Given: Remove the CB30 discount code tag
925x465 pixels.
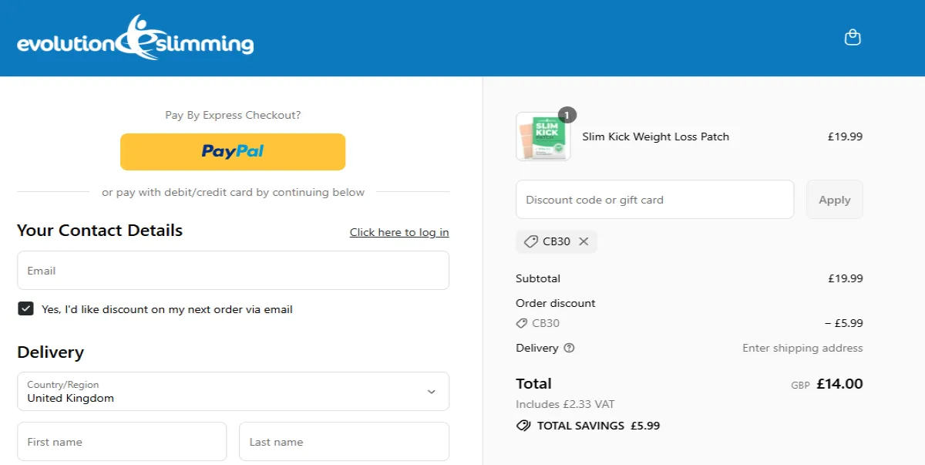Looking at the screenshot, I should point(584,241).
